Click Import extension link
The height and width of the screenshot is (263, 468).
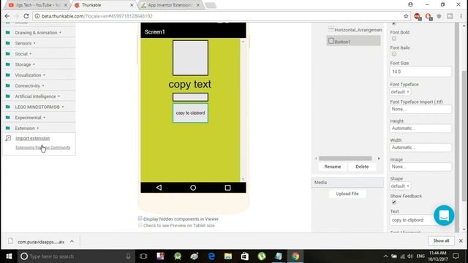click(x=32, y=138)
